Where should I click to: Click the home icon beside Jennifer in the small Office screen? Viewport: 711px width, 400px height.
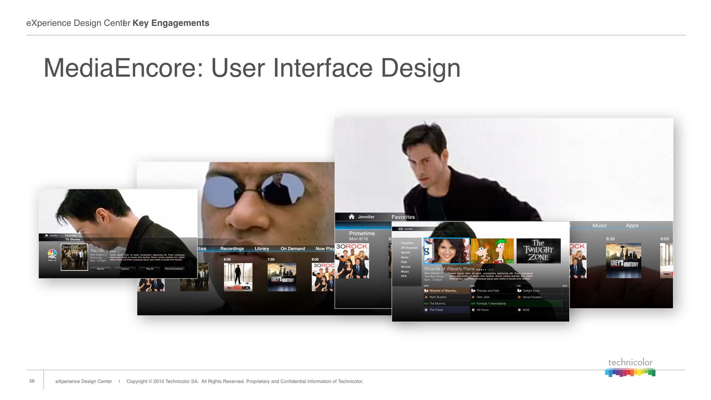tap(47, 235)
